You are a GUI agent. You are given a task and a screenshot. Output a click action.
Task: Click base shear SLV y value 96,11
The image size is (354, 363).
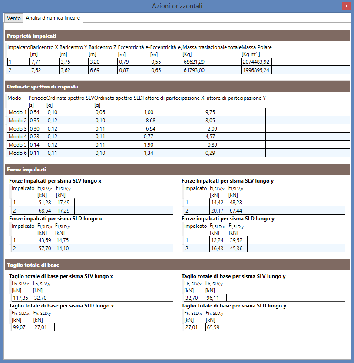(x=215, y=298)
